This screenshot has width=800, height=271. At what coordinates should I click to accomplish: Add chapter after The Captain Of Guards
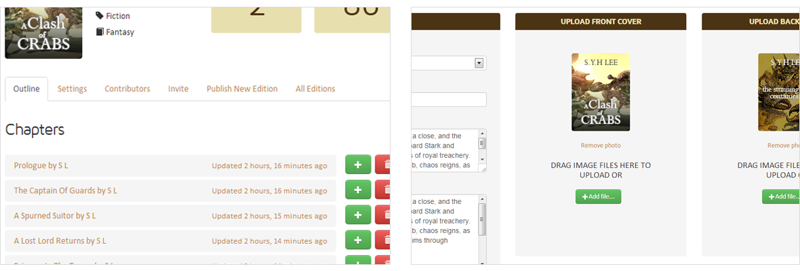[x=358, y=190]
